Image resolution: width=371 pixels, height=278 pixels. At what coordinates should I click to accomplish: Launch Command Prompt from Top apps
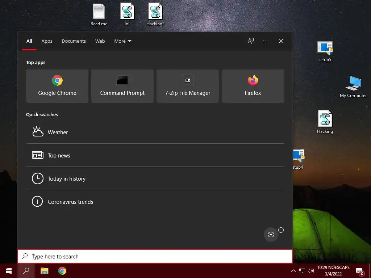[122, 86]
